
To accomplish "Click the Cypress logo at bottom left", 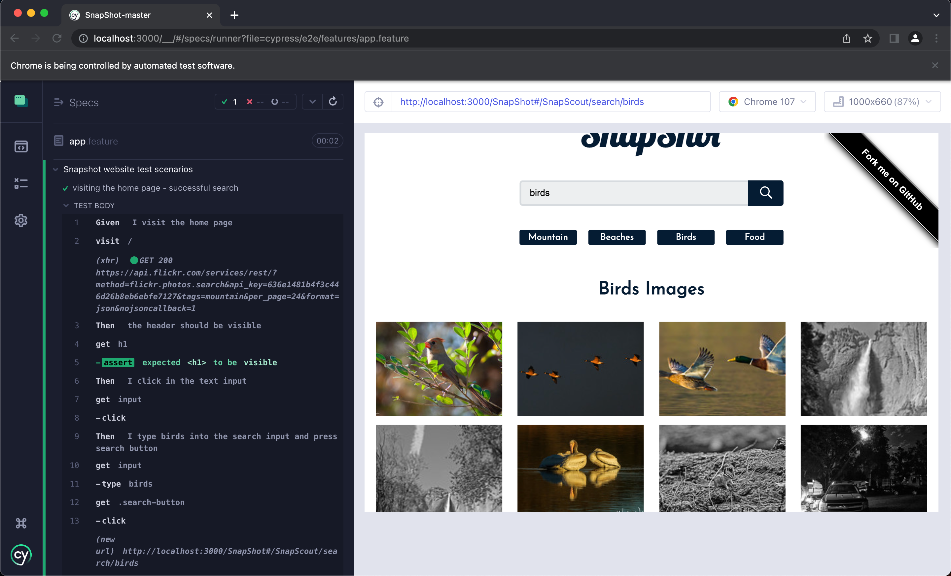I will pos(21,555).
